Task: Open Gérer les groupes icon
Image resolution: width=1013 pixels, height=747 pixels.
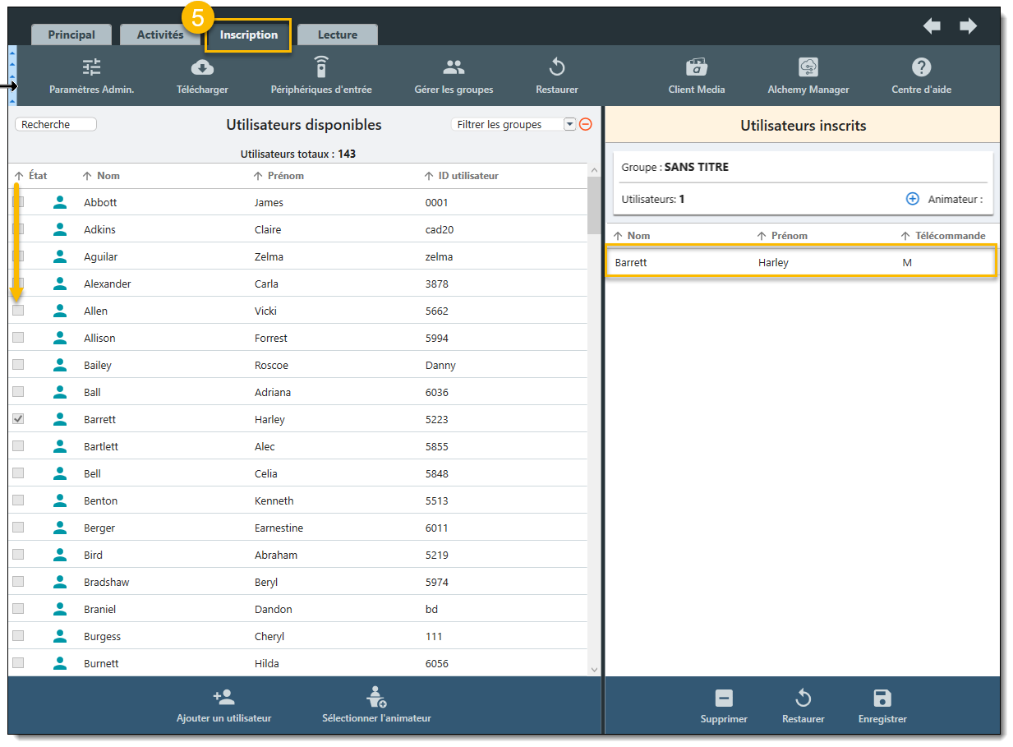Action: (x=454, y=68)
